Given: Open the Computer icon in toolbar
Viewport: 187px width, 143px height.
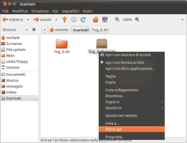Looking at the screenshot, I should [x=105, y=19].
